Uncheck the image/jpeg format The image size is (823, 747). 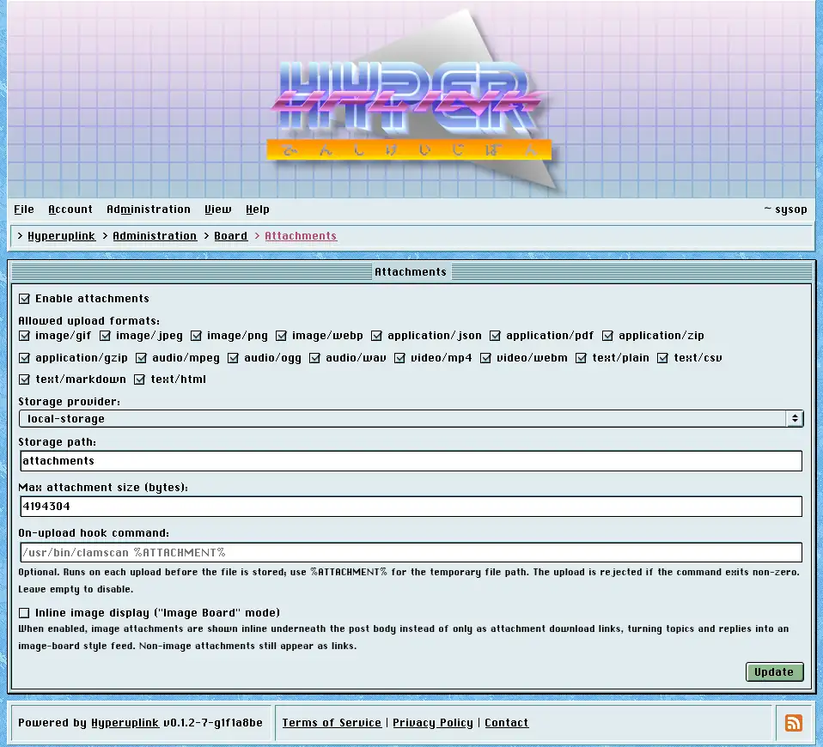pos(105,336)
